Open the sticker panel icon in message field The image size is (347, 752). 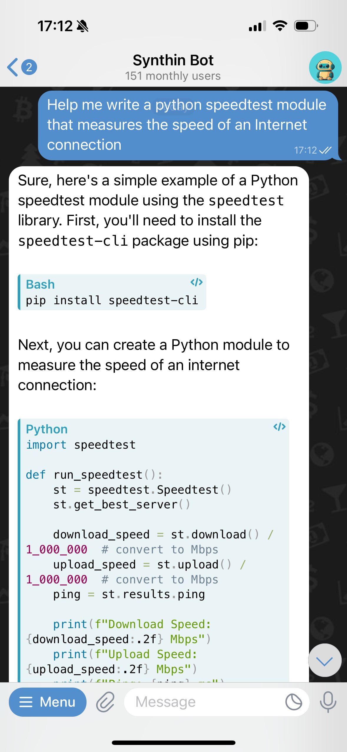click(x=294, y=702)
